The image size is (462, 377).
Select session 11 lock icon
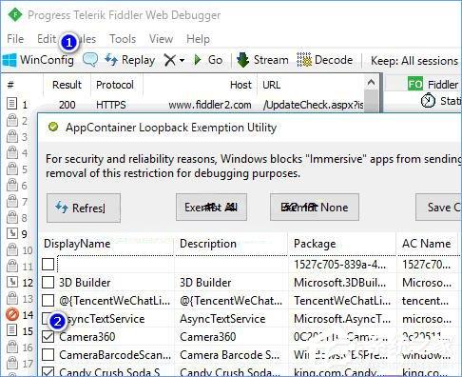coord(12,266)
